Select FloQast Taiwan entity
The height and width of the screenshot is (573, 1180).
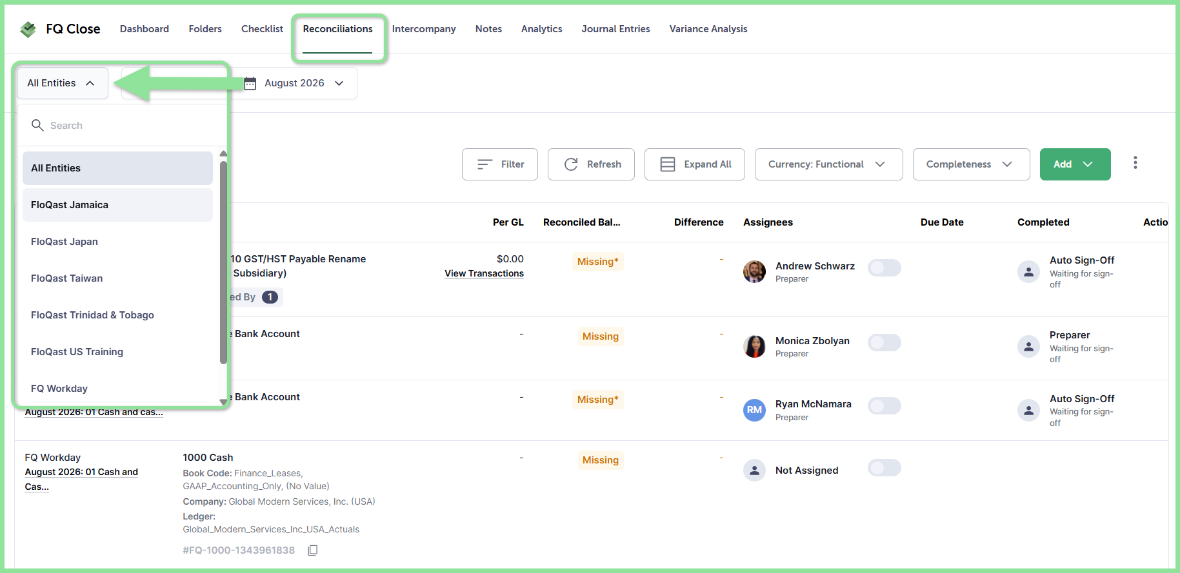tap(117, 278)
